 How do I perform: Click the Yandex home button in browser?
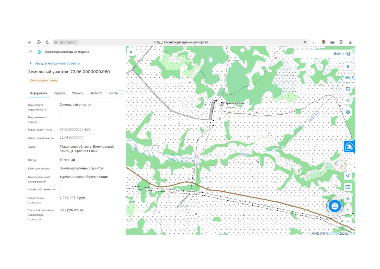coord(39,42)
